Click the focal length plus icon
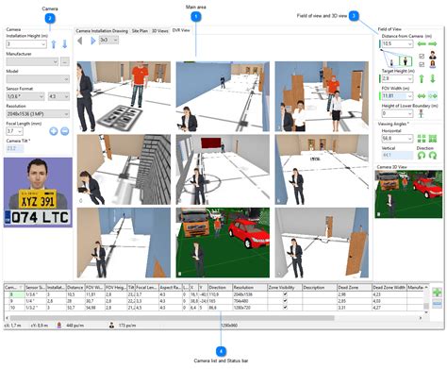 pyautogui.click(x=54, y=131)
